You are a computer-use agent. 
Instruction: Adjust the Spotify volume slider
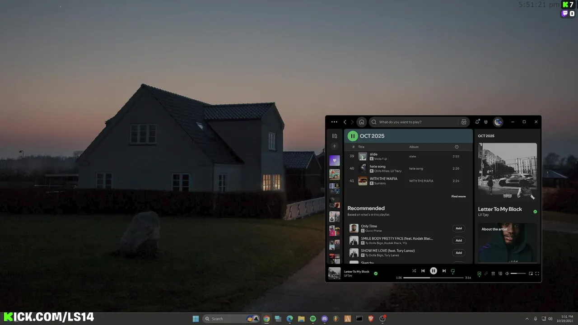click(518, 274)
